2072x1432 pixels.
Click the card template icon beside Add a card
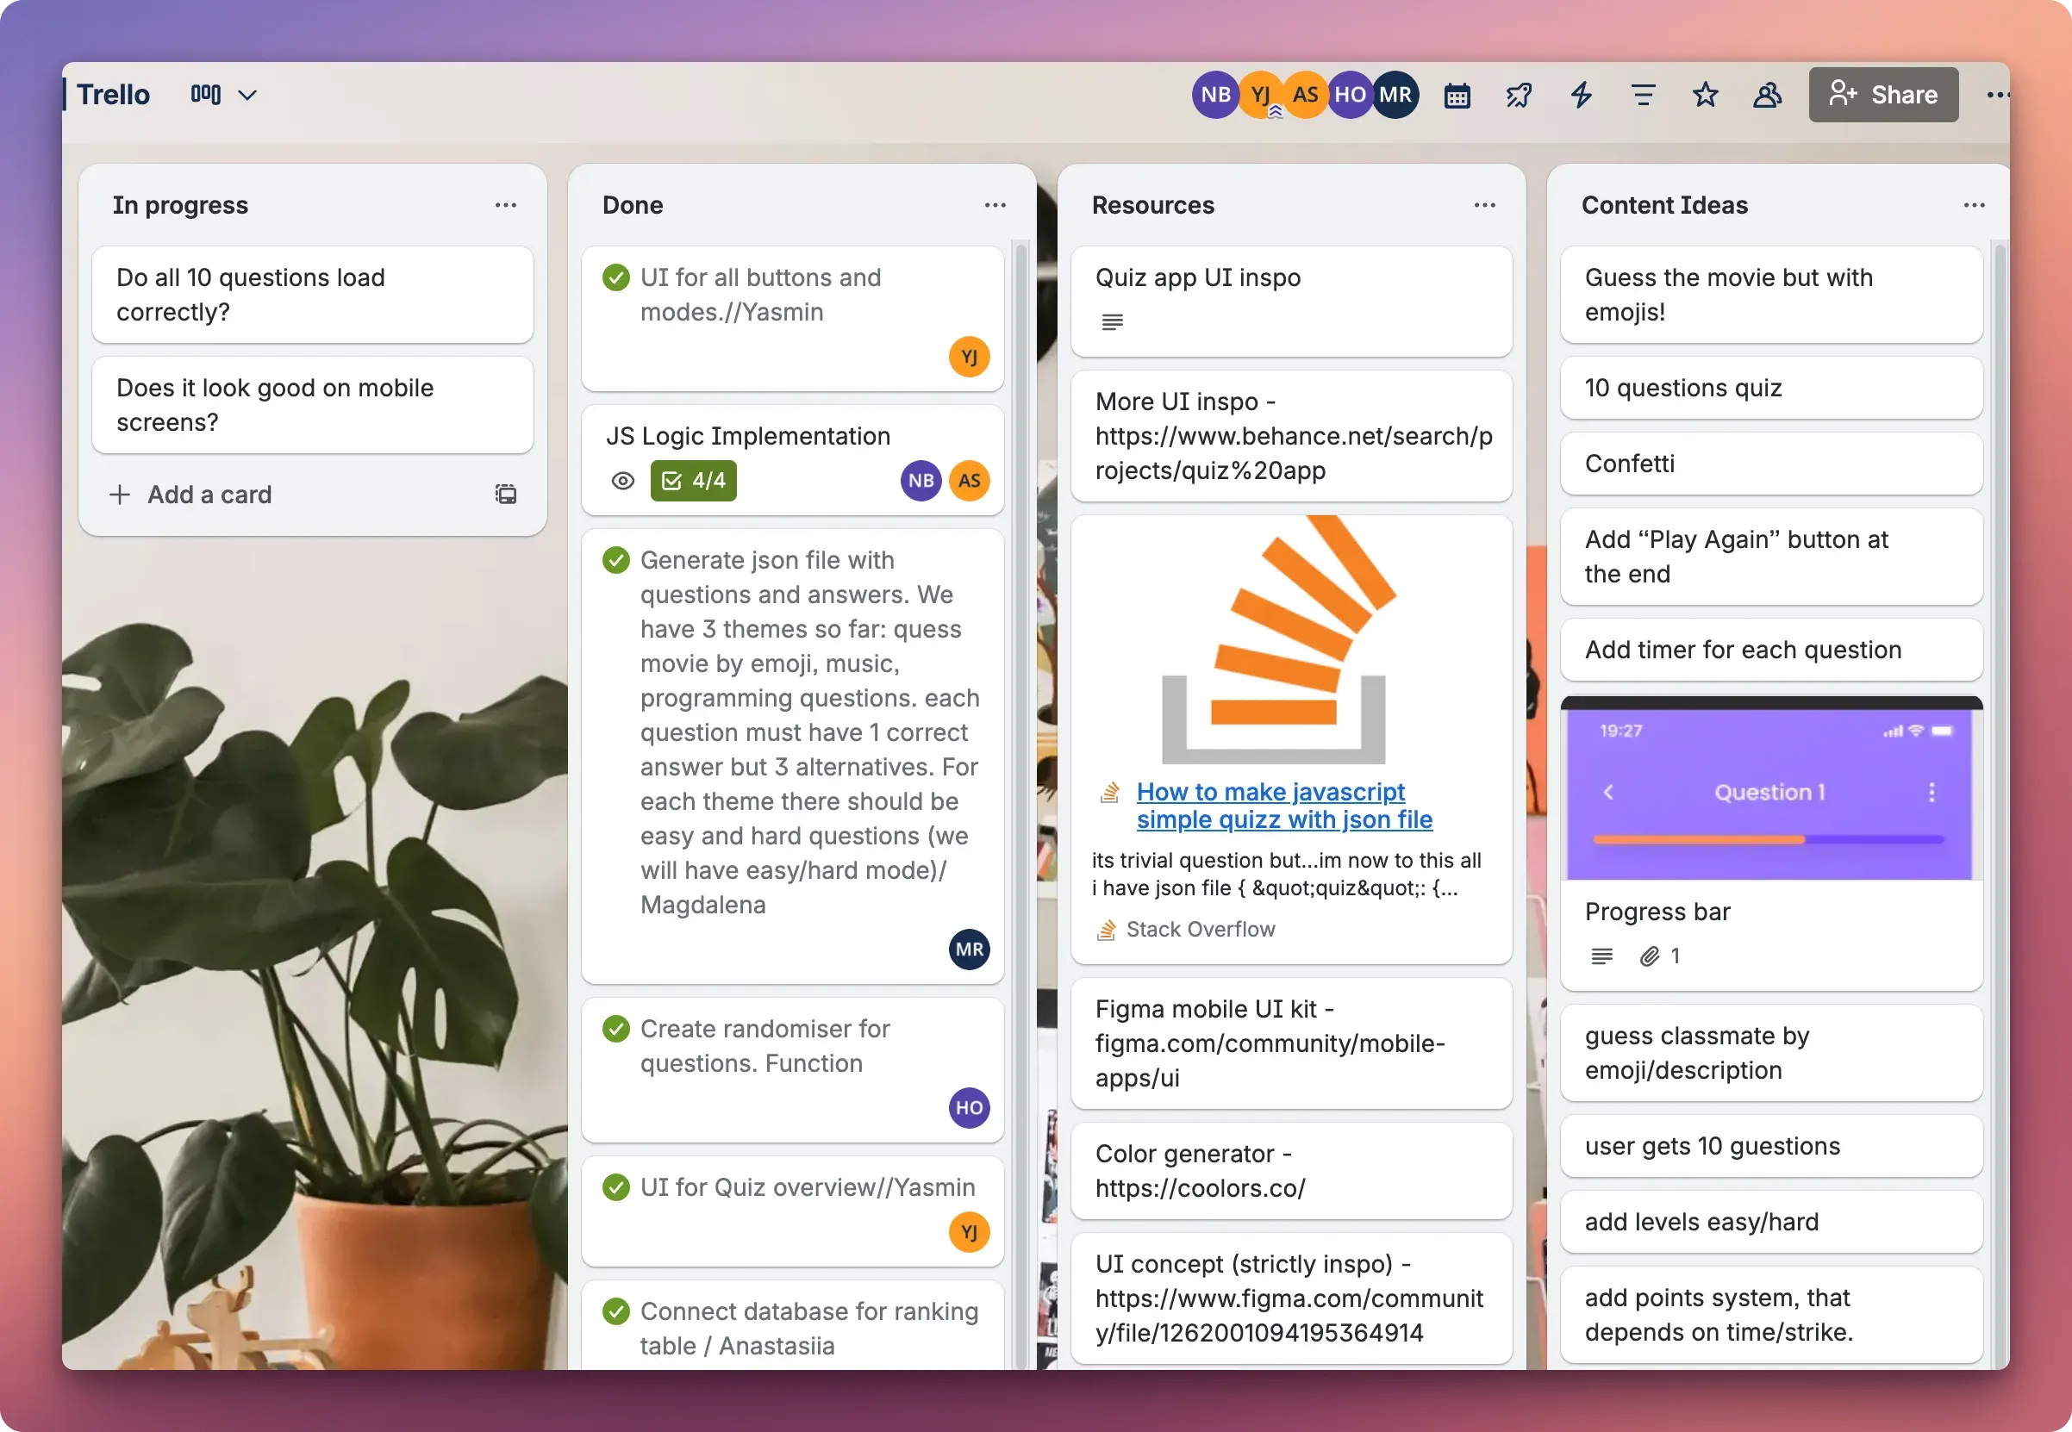tap(505, 494)
